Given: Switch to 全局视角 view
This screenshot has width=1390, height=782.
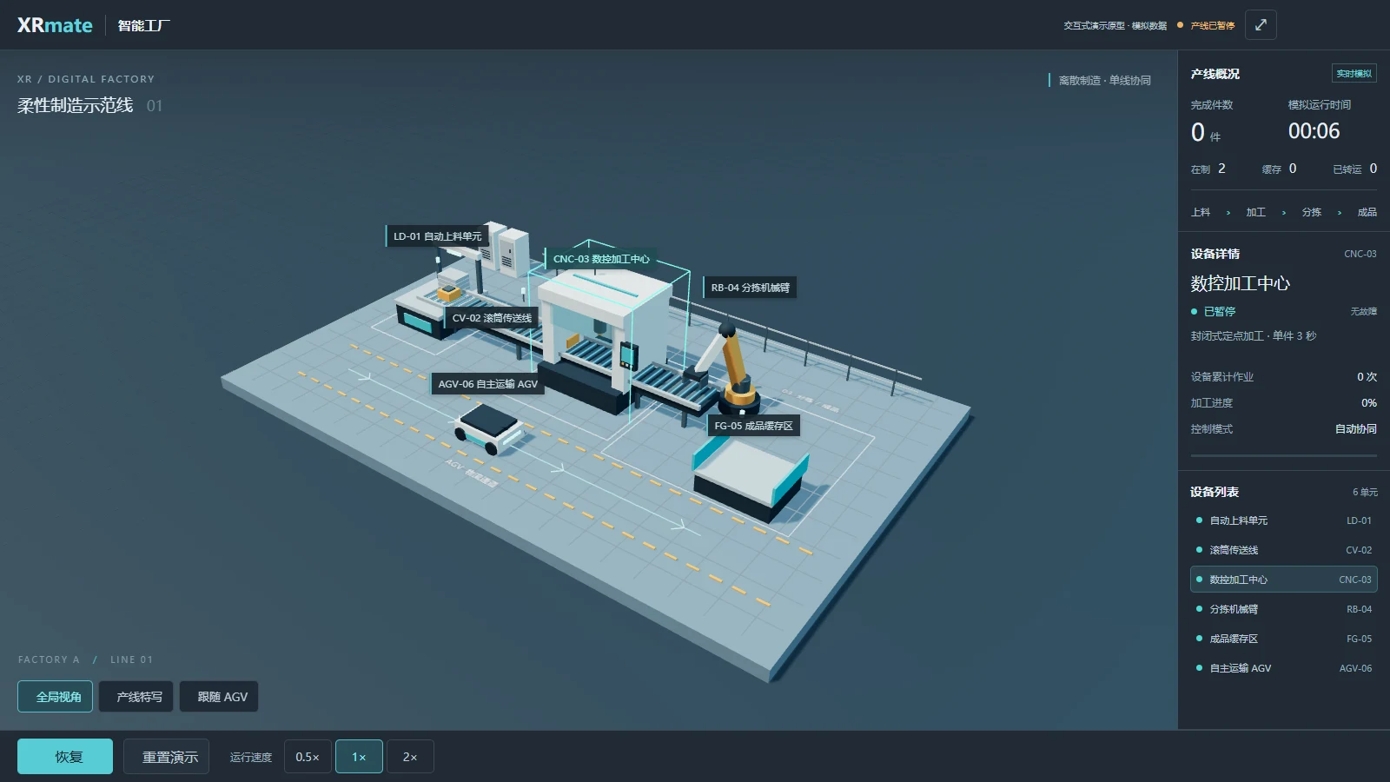Looking at the screenshot, I should (x=56, y=697).
